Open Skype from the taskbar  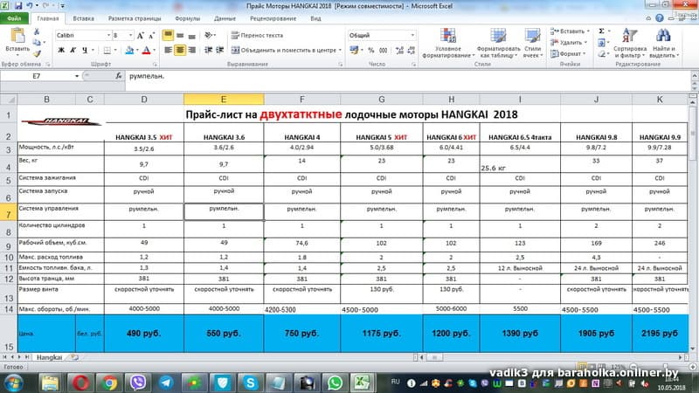tap(251, 383)
